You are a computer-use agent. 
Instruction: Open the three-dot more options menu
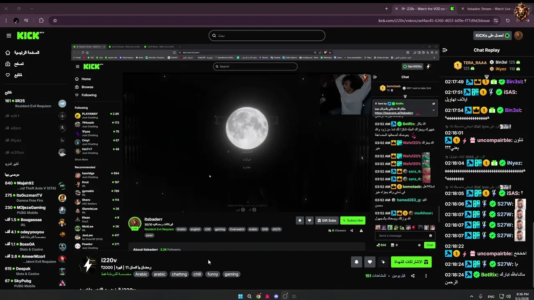coord(426,276)
